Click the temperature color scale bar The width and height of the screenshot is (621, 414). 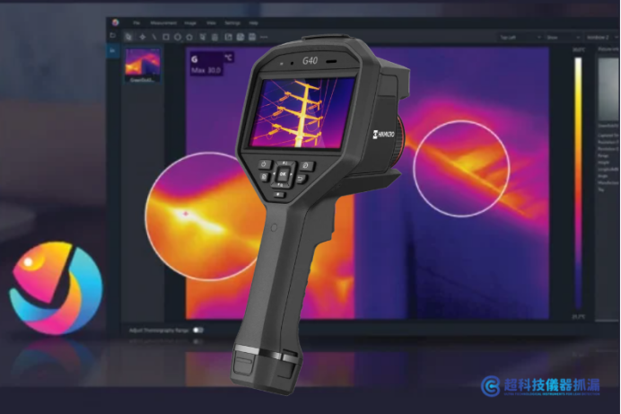(578, 183)
